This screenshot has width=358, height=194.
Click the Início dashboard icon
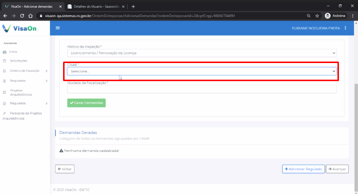pyautogui.click(x=4, y=52)
